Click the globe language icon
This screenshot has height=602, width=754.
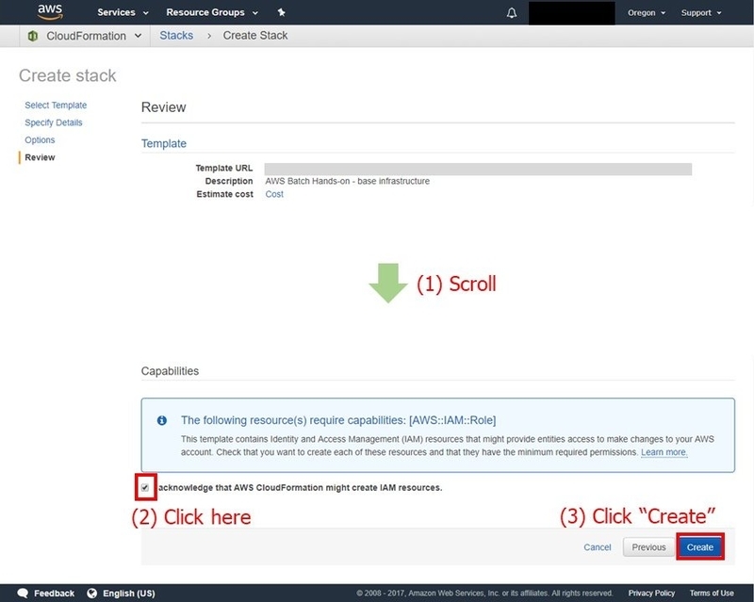pyautogui.click(x=91, y=594)
